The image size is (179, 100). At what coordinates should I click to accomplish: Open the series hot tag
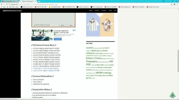coord(99,72)
